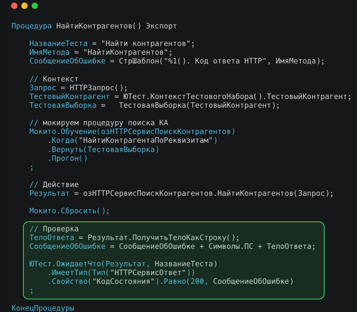Click 'Мокито.Обучение' call line
The image size is (357, 312).
coord(132,132)
